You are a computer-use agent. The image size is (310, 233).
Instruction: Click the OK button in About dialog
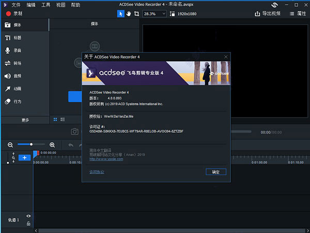215,172
